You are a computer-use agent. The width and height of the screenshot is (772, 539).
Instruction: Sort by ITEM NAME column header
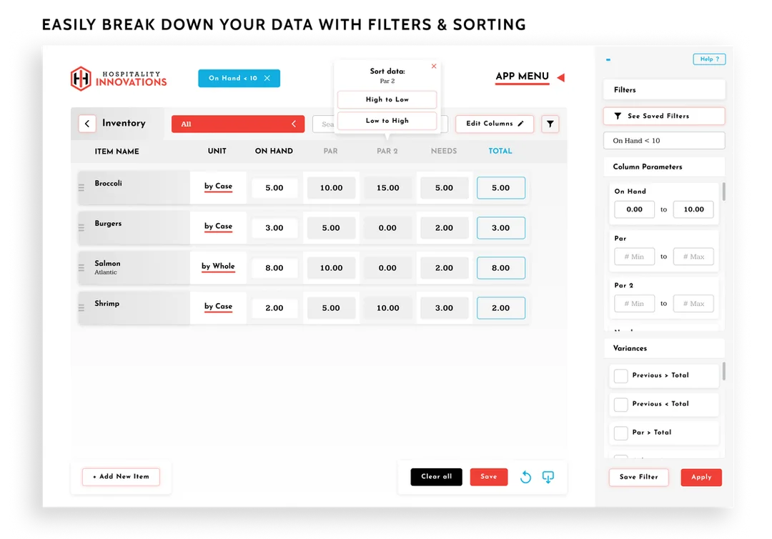[117, 152]
